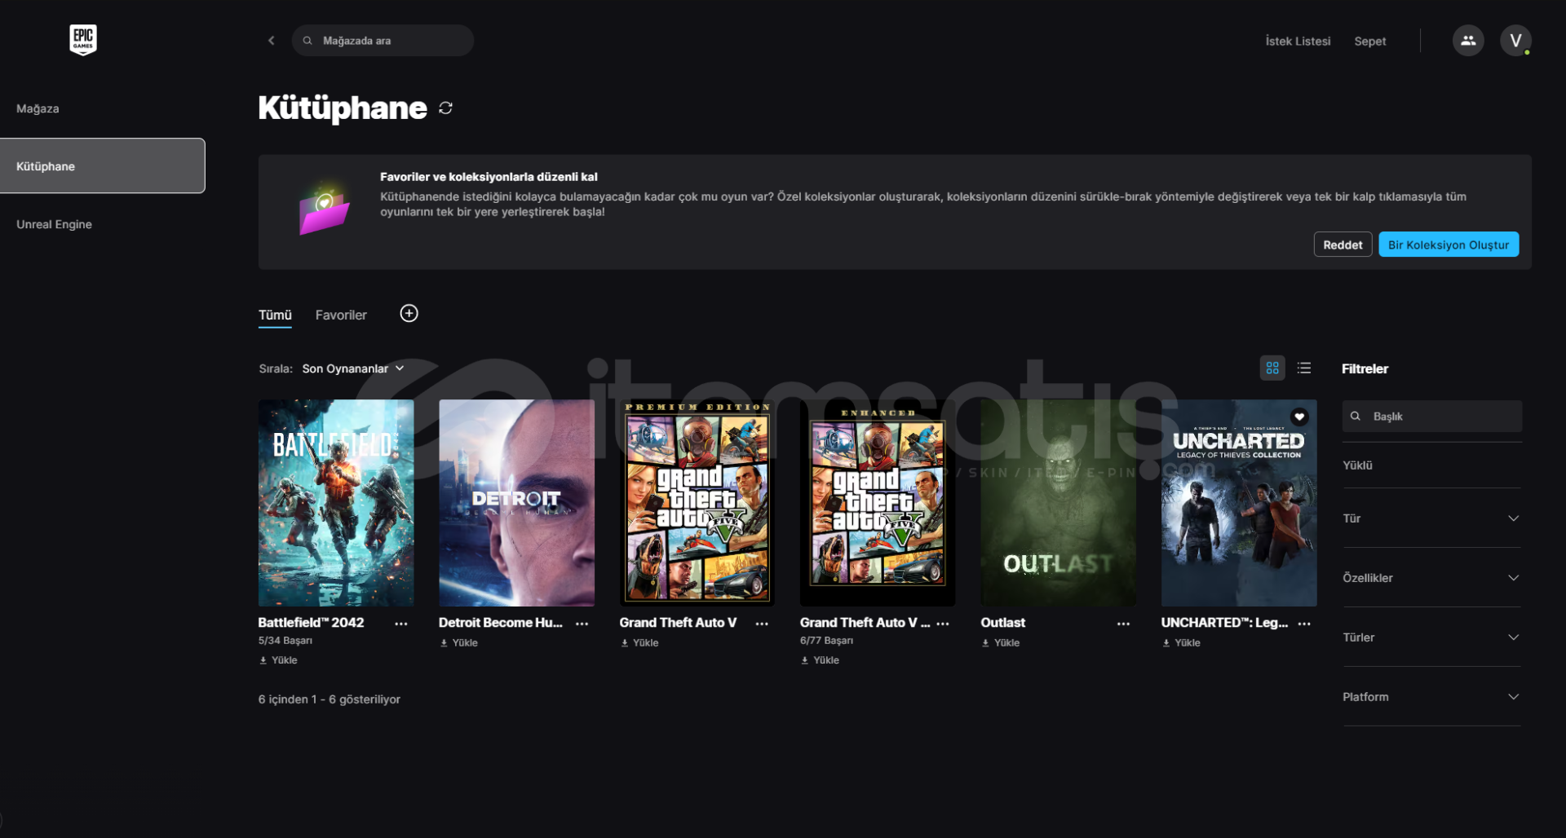This screenshot has width=1566, height=838.
Task: Click the Filtreler heading
Action: click(x=1365, y=368)
